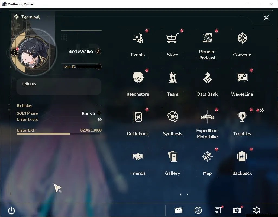Click the Edit Bio field
The width and height of the screenshot is (278, 217).
(x=59, y=87)
